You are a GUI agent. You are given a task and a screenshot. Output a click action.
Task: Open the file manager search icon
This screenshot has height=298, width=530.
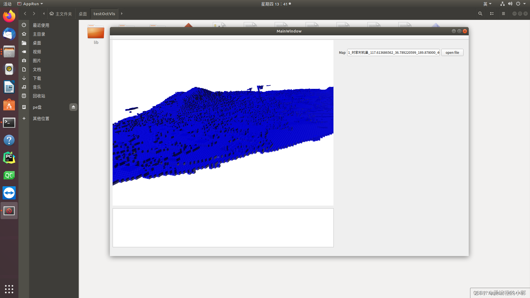coord(480,14)
